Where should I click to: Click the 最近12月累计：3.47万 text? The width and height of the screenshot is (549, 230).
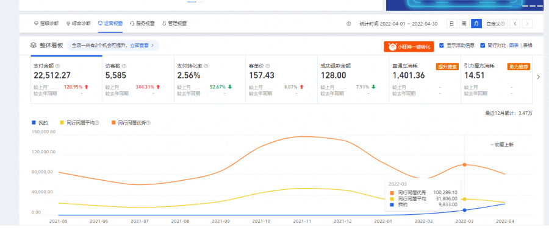(x=508, y=113)
